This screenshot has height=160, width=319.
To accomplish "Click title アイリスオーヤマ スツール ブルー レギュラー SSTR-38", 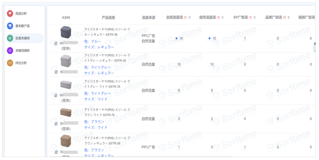I will click(107, 32).
